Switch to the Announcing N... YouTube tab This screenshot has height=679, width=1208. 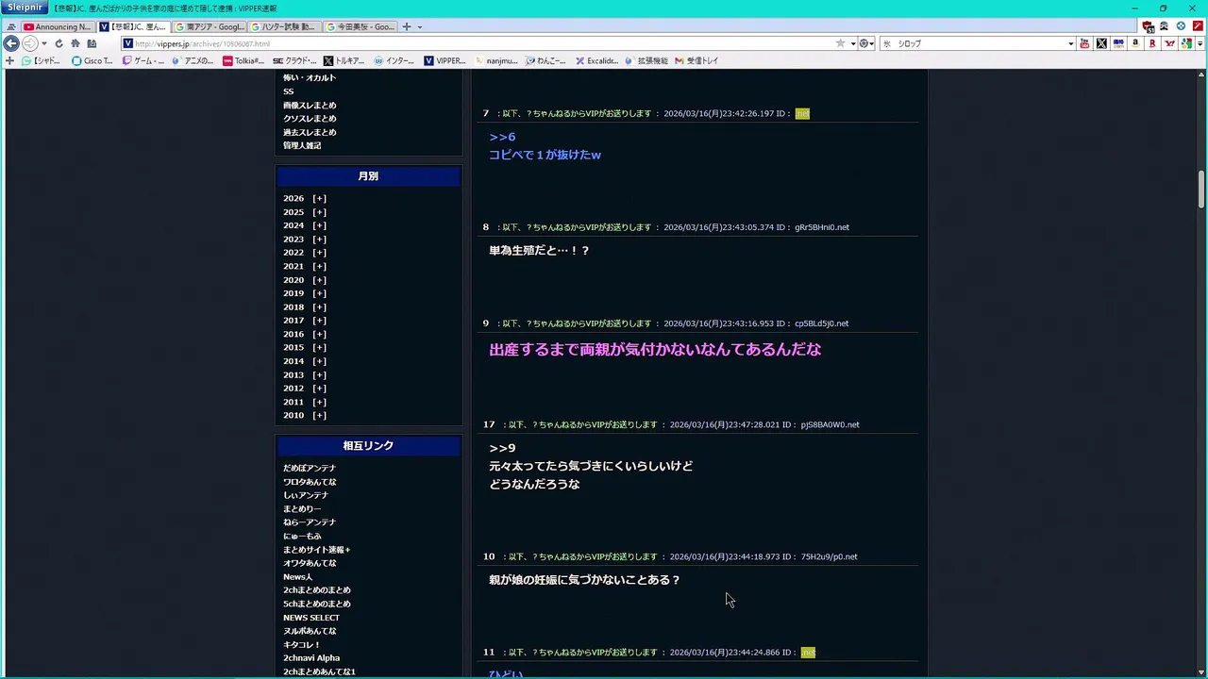pos(58,26)
